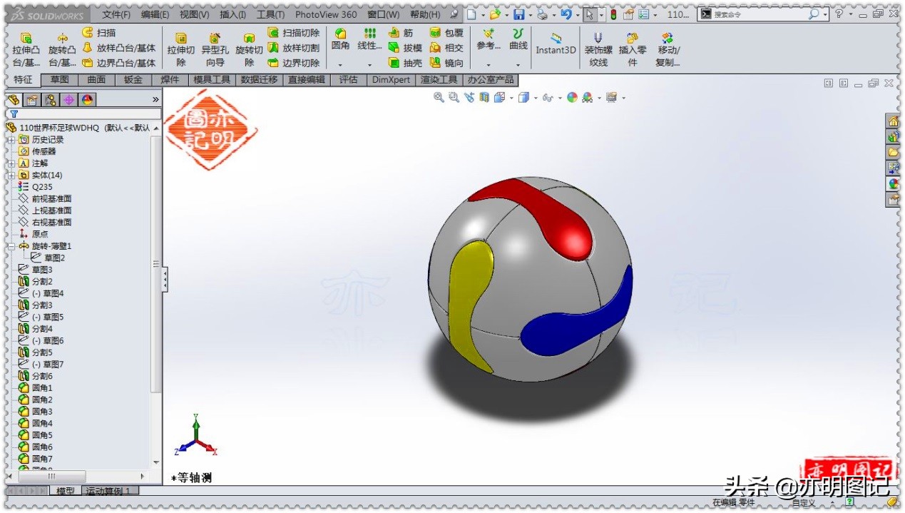
Task: Click the 编辑外观 (Edit Appearance) color sphere icon
Action: click(572, 98)
